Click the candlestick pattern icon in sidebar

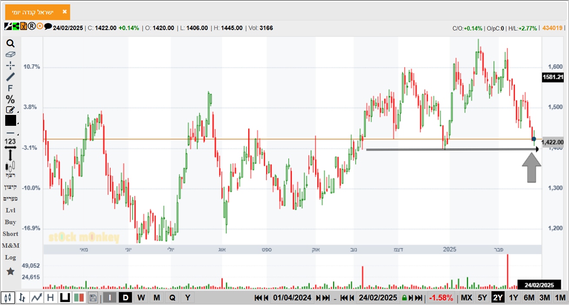(10, 166)
